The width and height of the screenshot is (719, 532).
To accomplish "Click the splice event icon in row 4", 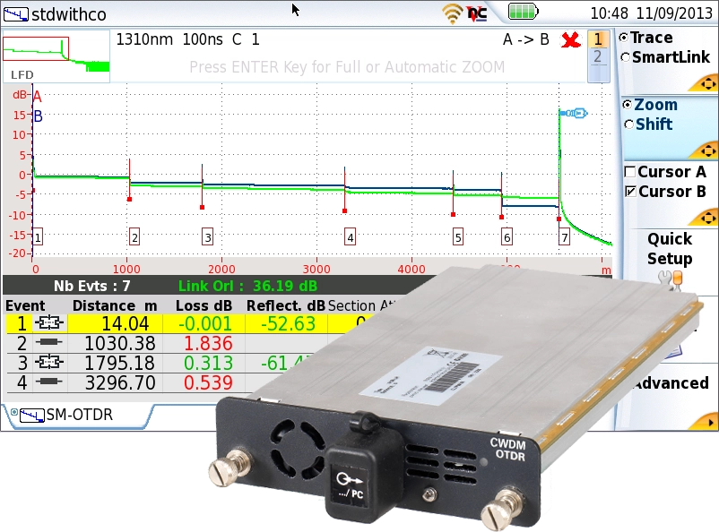I will point(48,382).
